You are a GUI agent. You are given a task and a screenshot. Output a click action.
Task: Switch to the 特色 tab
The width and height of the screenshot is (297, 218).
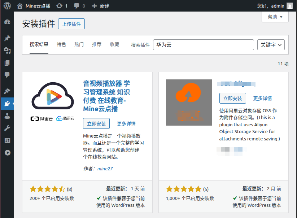pyautogui.click(x=61, y=44)
